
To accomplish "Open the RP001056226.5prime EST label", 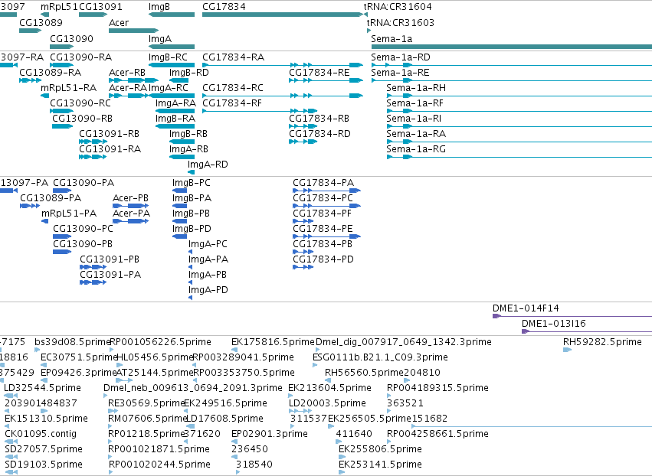I will (160, 342).
